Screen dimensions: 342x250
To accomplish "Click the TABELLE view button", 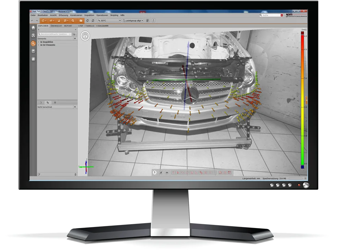I will tap(90, 26).
